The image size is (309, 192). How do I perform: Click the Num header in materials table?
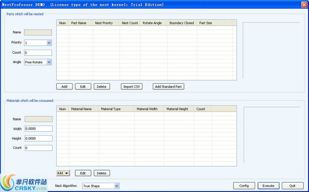[x=63, y=109]
